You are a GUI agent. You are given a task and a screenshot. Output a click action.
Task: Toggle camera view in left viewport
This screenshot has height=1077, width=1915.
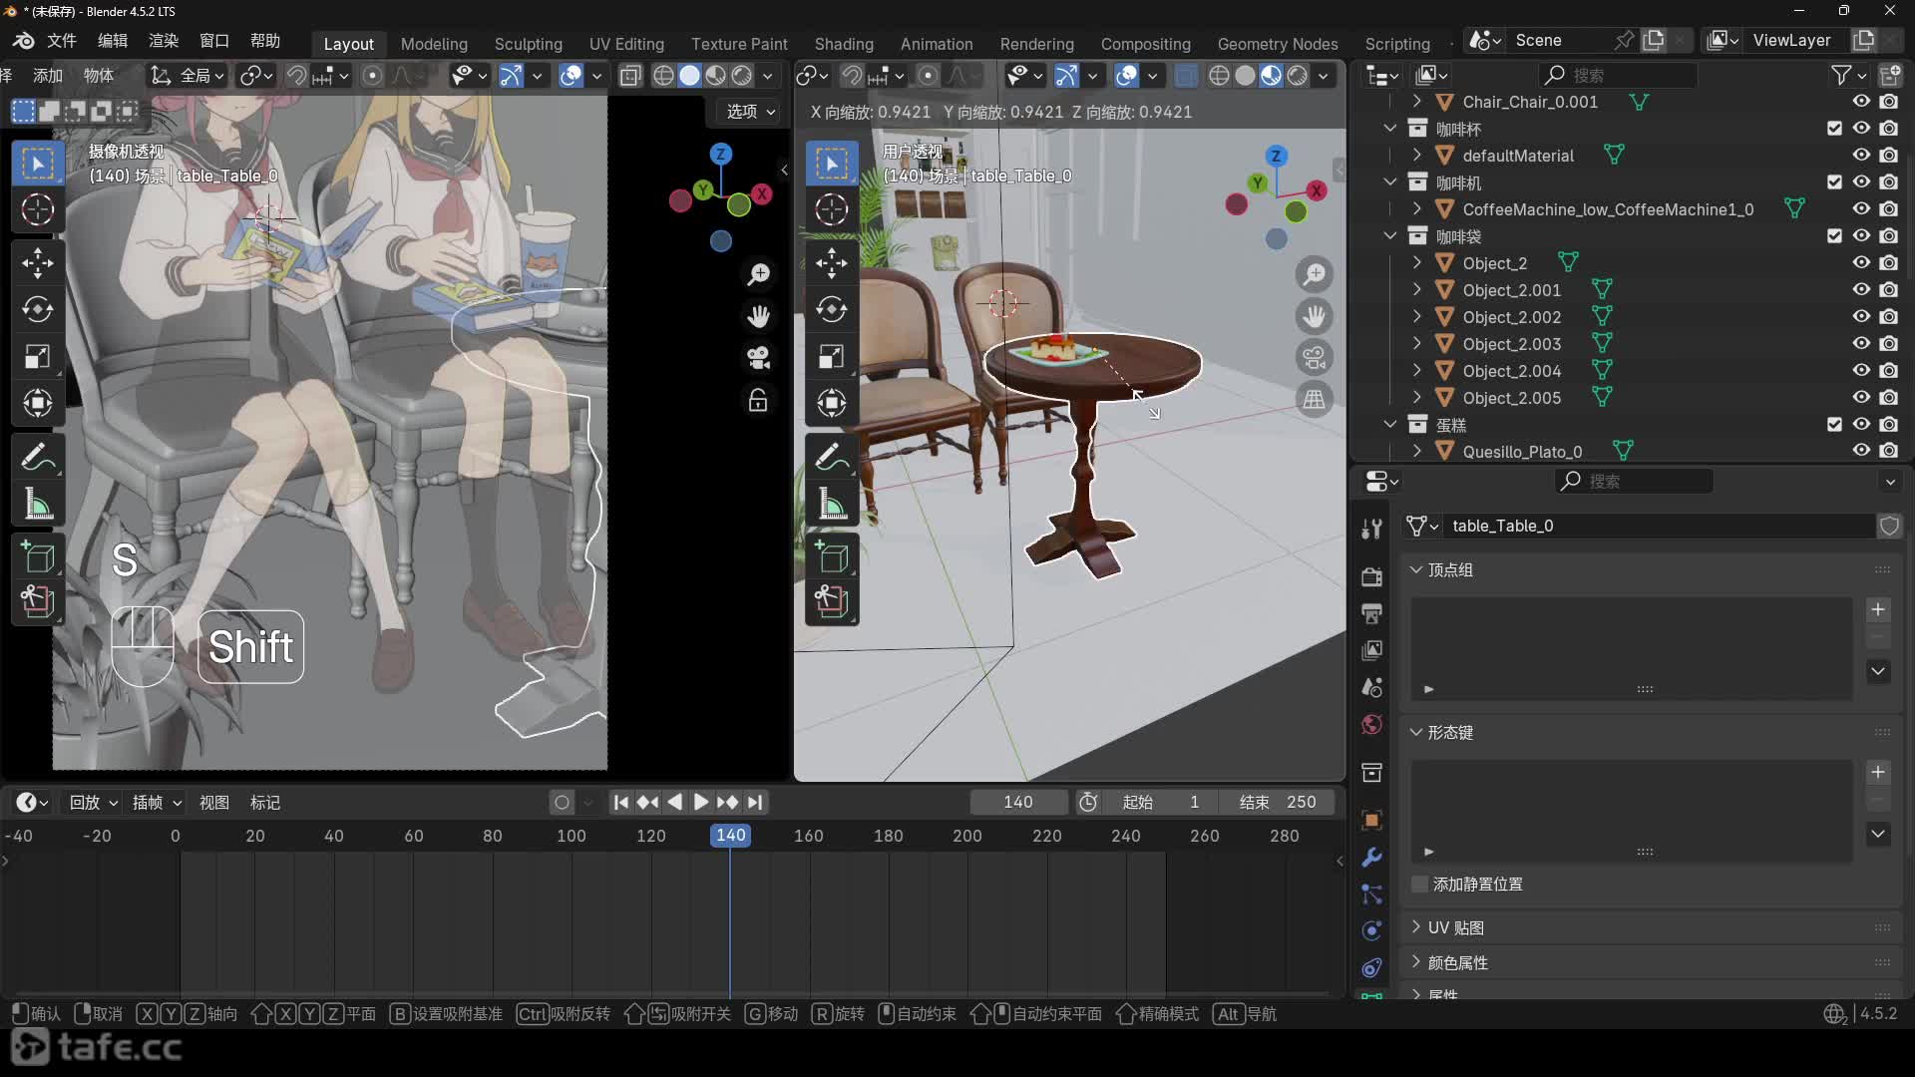[758, 358]
